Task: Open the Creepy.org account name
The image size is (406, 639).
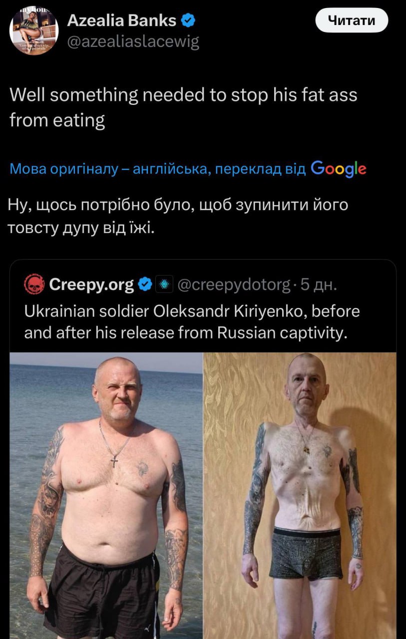Action: [91, 285]
